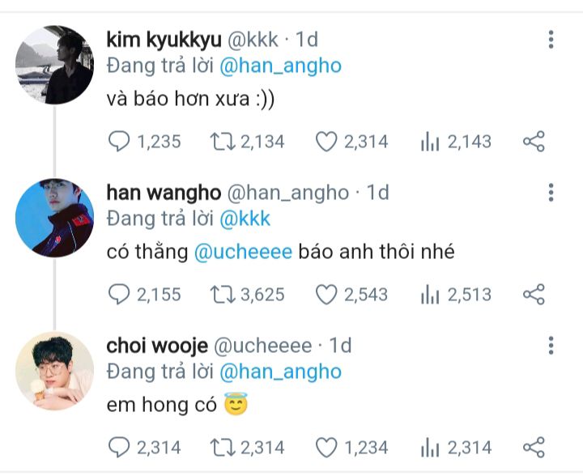
Task: Open @kkk link under han wangho's name
Action: coord(245,219)
